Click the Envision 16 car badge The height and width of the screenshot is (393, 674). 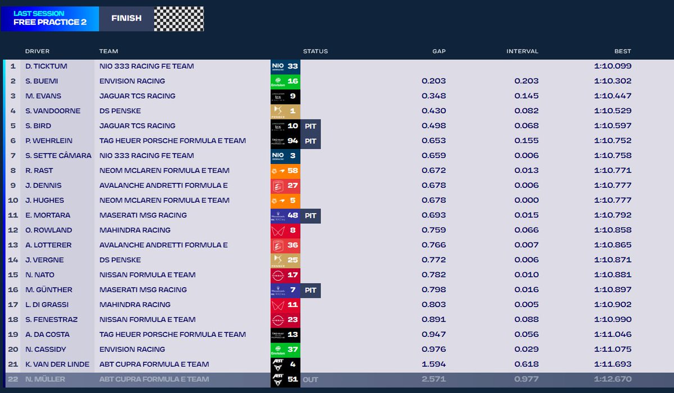coord(285,81)
